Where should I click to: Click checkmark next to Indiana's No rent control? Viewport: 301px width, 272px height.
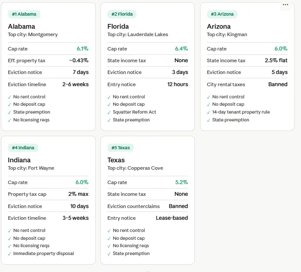coord(10,231)
